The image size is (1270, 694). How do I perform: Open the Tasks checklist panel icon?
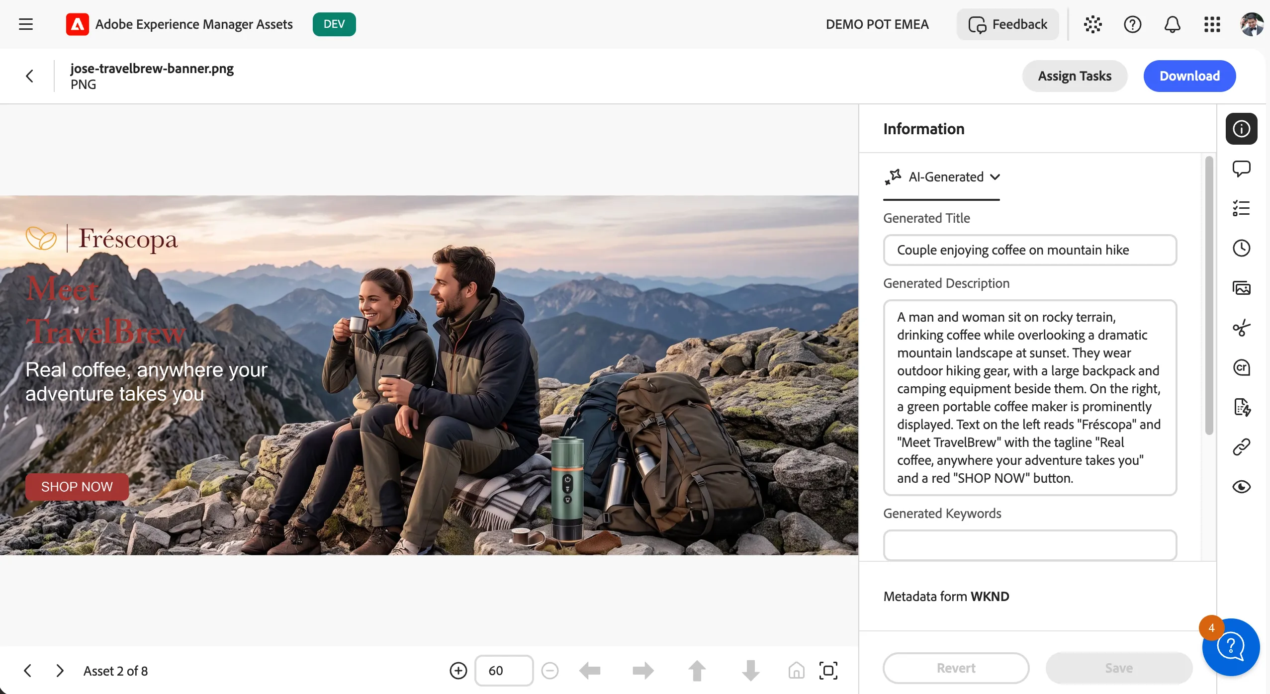click(x=1241, y=208)
